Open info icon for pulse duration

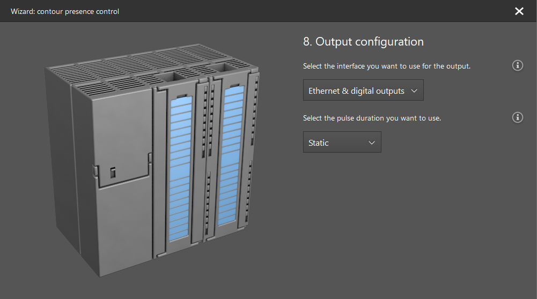pos(517,117)
